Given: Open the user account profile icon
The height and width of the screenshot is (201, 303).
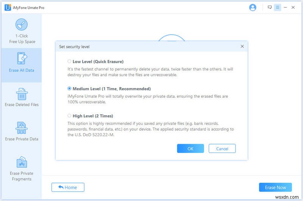Looking at the screenshot, I should click(253, 8).
